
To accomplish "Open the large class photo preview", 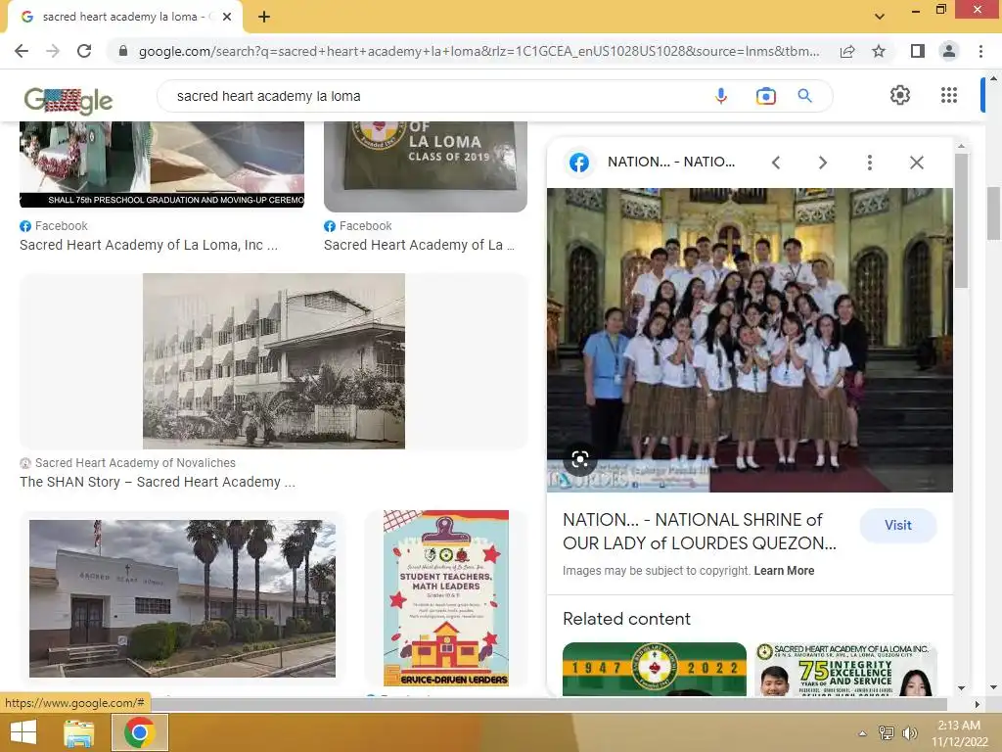I will point(750,340).
